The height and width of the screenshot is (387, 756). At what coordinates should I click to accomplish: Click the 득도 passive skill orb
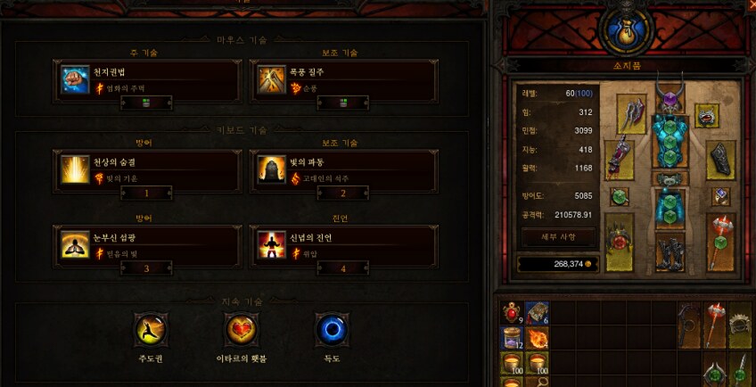click(332, 330)
